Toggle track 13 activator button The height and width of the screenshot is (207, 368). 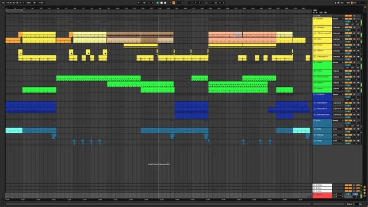tap(348, 71)
